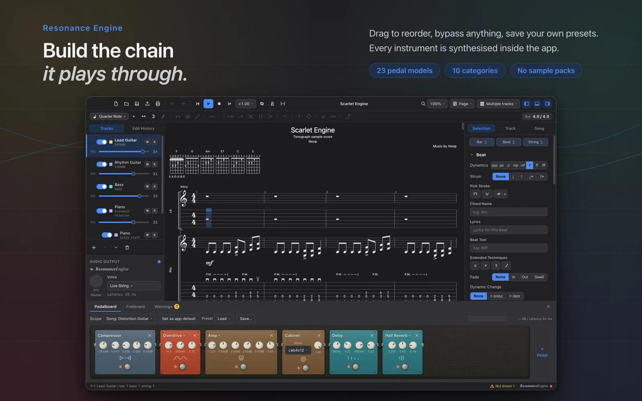This screenshot has height=401, width=642.
Task: Click the export share icon
Action: [x=147, y=104]
